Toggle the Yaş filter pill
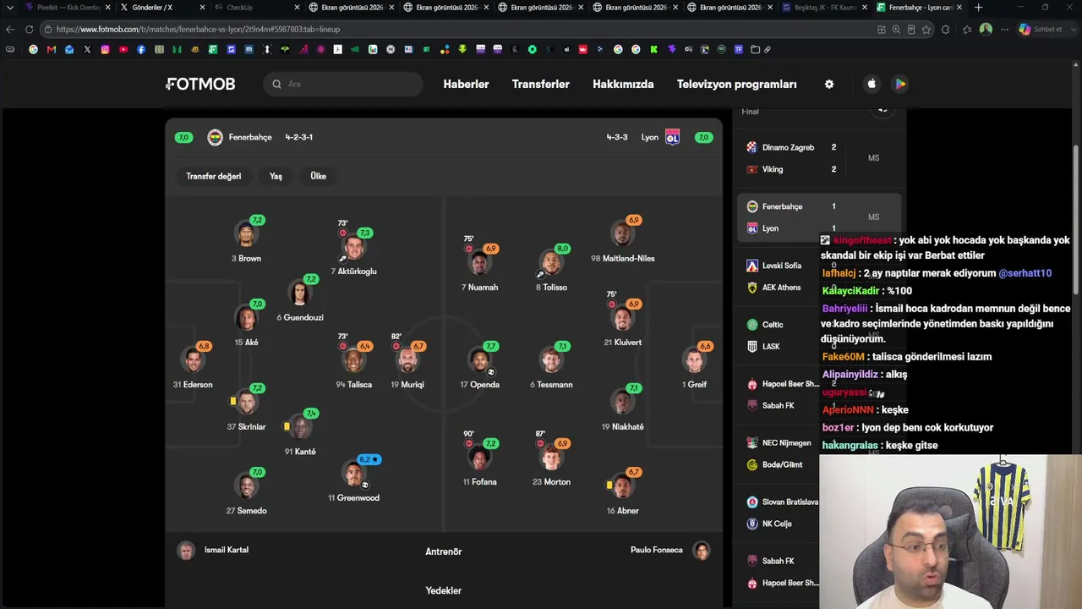The height and width of the screenshot is (609, 1082). tap(276, 176)
